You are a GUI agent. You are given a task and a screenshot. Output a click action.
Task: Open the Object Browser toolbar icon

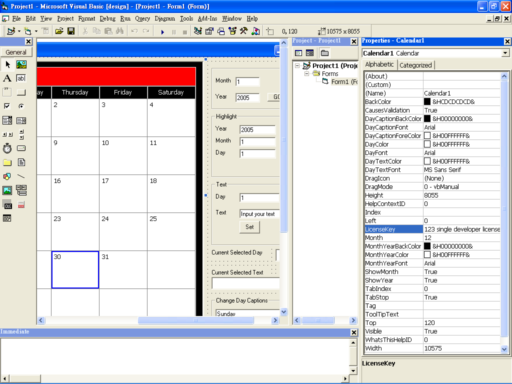(x=232, y=31)
